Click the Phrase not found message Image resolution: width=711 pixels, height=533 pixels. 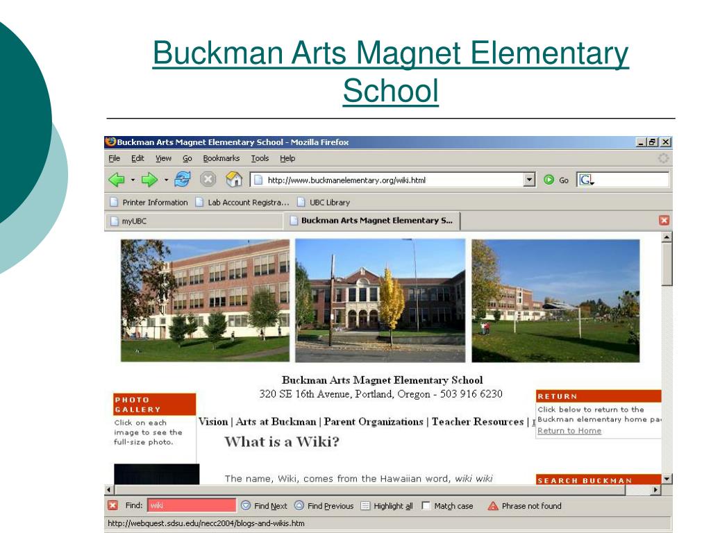pyautogui.click(x=531, y=506)
